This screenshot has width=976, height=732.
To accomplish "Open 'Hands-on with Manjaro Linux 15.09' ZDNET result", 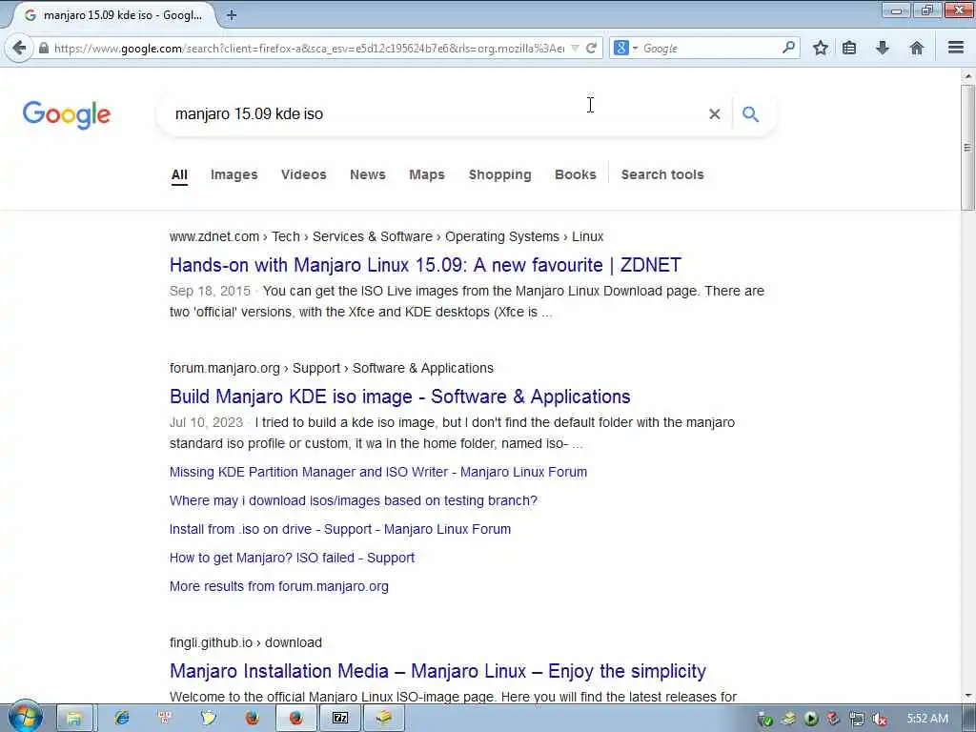I will coord(425,265).
